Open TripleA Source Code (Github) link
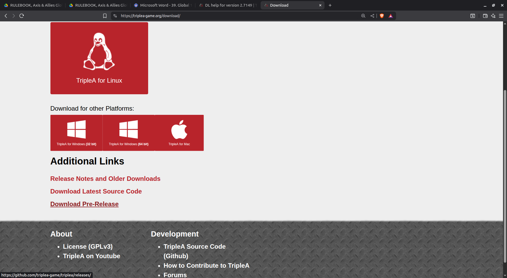 point(195,251)
